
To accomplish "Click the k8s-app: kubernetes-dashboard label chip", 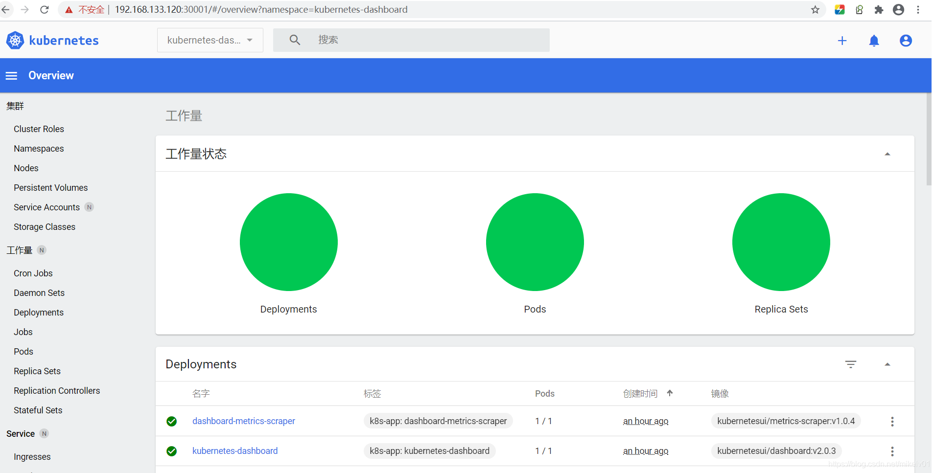I will (x=429, y=451).
